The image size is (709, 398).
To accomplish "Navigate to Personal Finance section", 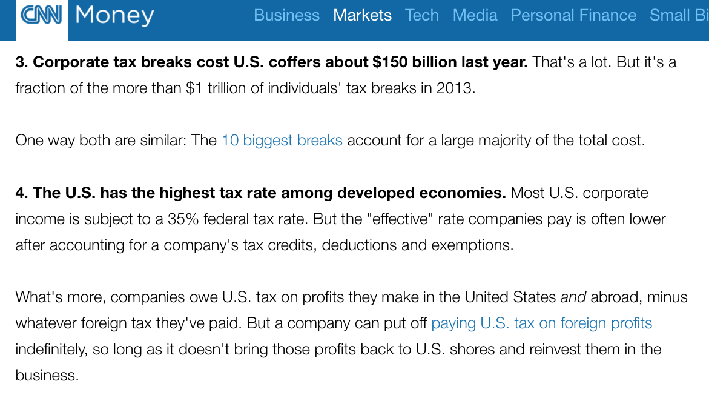I will [573, 15].
